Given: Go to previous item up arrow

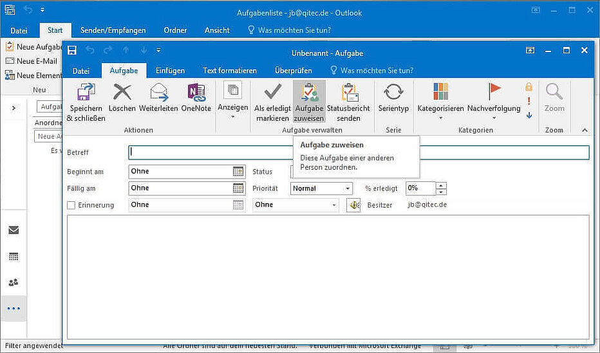Looking at the screenshot, I should click(x=126, y=50).
